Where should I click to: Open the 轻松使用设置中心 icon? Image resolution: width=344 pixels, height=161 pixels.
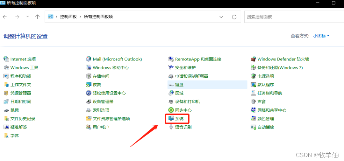[89, 93]
